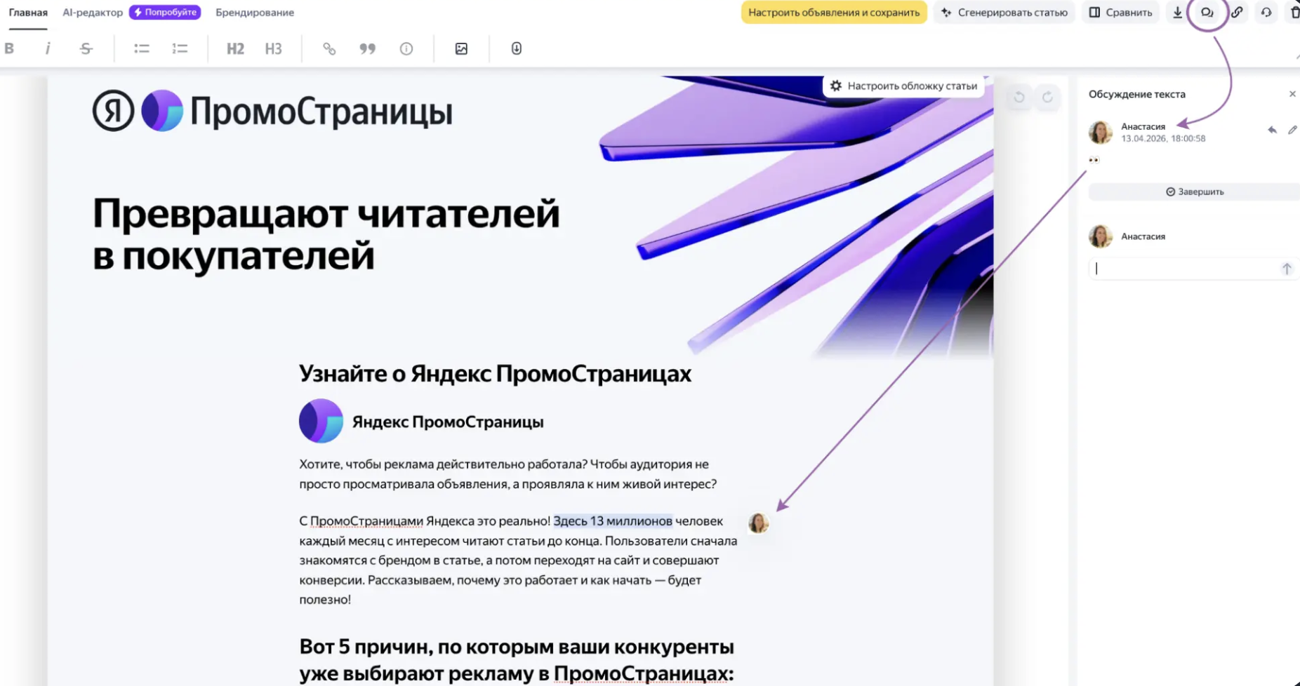Image resolution: width=1300 pixels, height=686 pixels.
Task: Click the 'Сравнить' compare button
Action: pos(1120,13)
